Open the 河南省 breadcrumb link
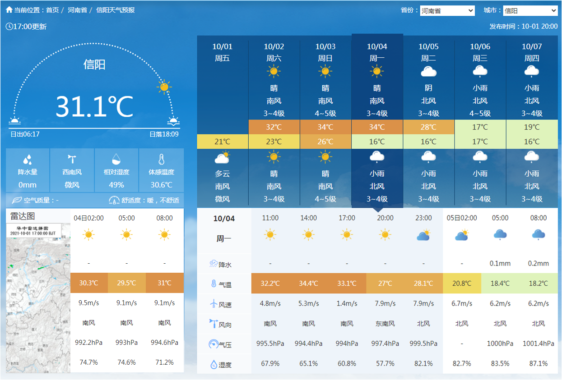The height and width of the screenshot is (380, 562). click(x=77, y=10)
